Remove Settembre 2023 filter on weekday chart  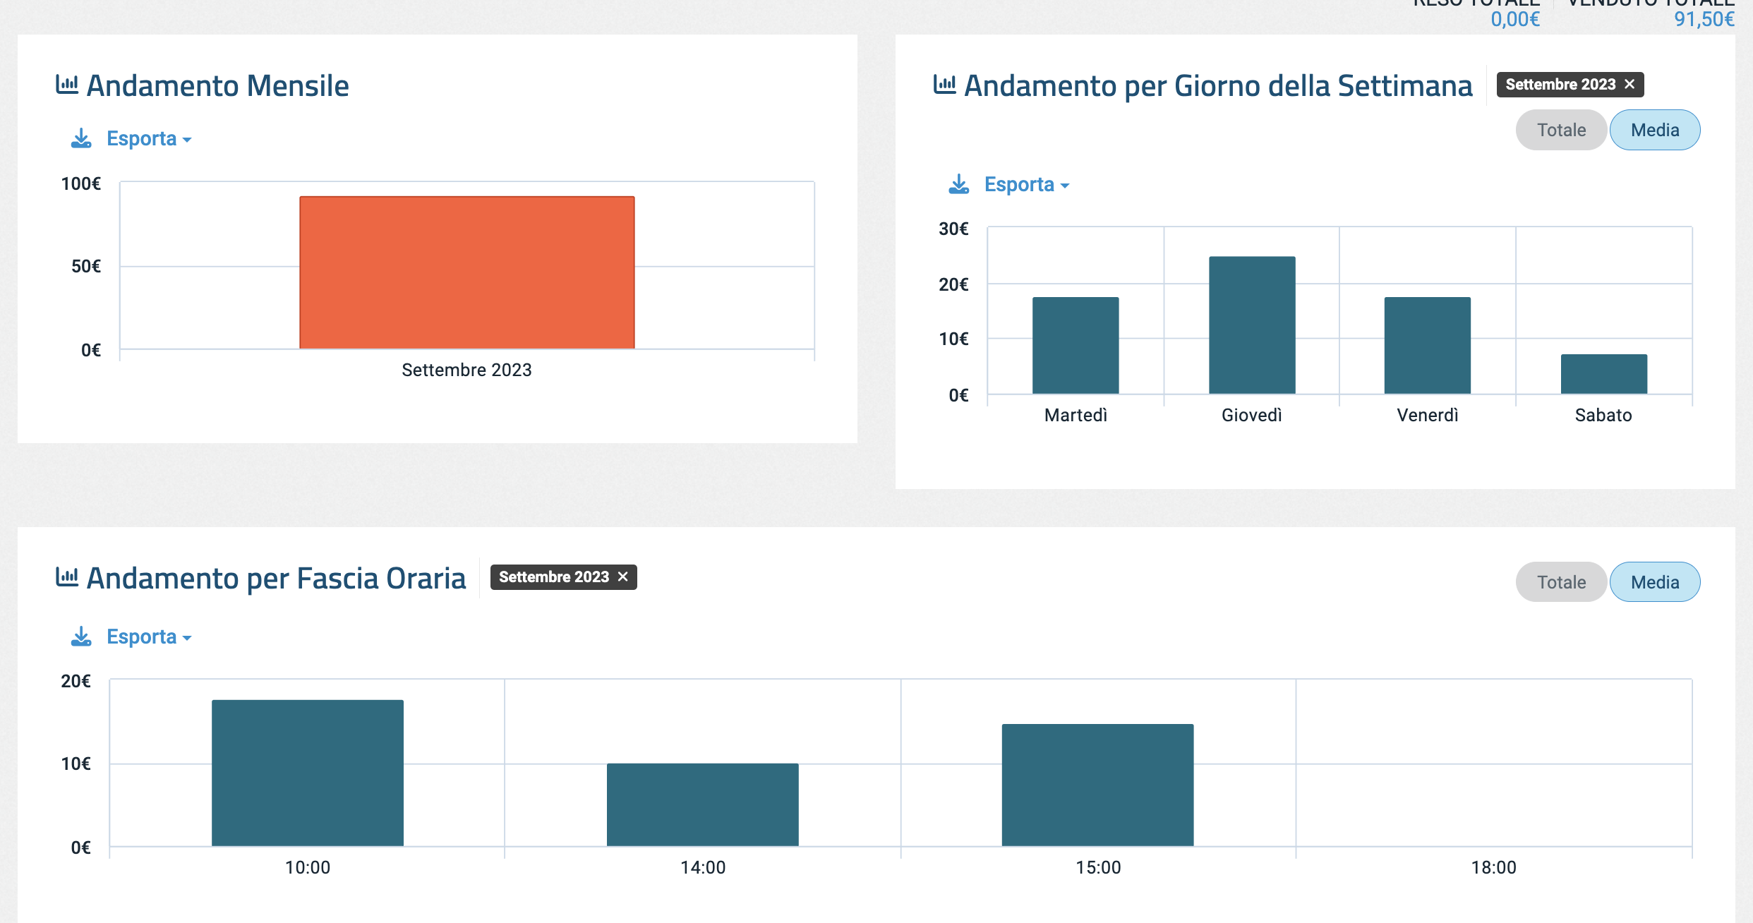tap(1629, 85)
